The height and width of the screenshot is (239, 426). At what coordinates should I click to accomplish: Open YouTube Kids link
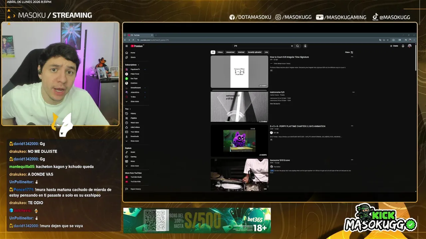135,182
